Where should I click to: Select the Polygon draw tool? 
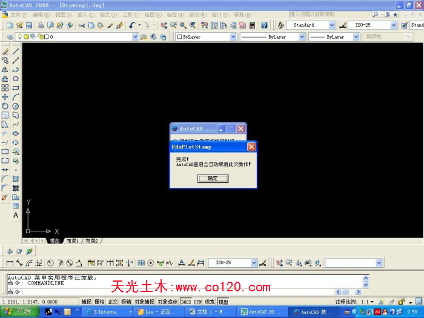(x=16, y=78)
